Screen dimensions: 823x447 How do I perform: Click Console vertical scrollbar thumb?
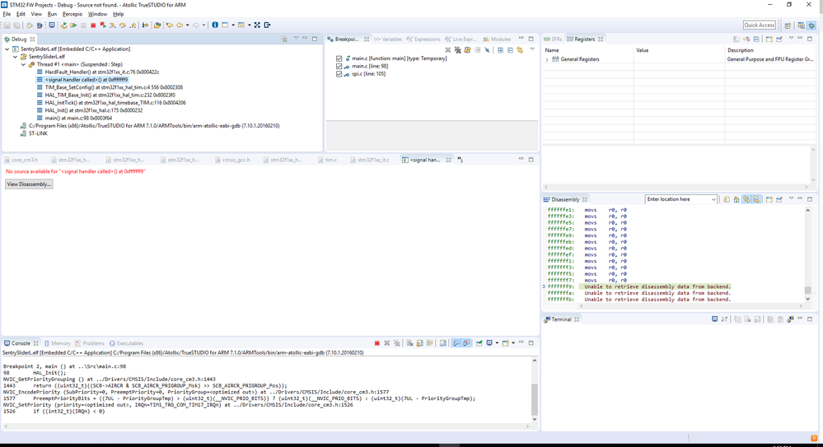[535, 398]
